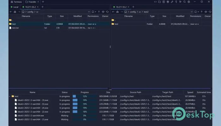Viewport: 221px width, 126px height.
Task: Select the test folder in the left panel
Action: [59, 24]
